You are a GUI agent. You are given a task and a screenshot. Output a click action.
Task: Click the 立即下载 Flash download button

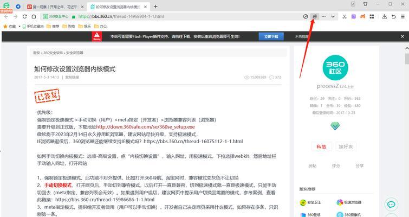coord(271,36)
